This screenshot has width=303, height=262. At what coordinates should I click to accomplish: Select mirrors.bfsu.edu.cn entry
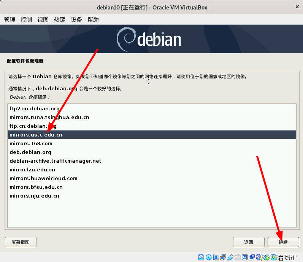click(x=152, y=187)
